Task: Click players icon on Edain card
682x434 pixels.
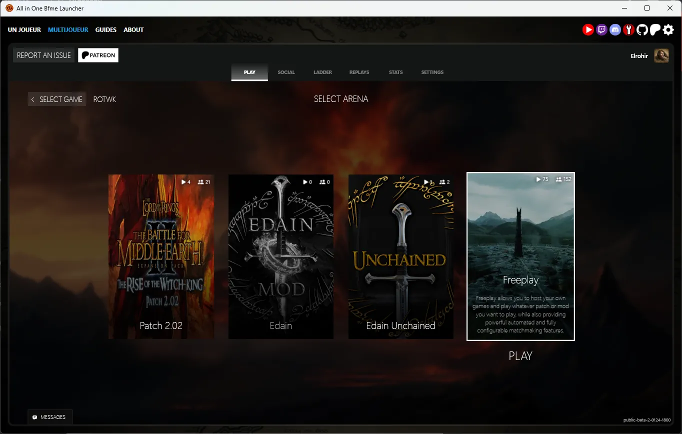Action: click(322, 182)
